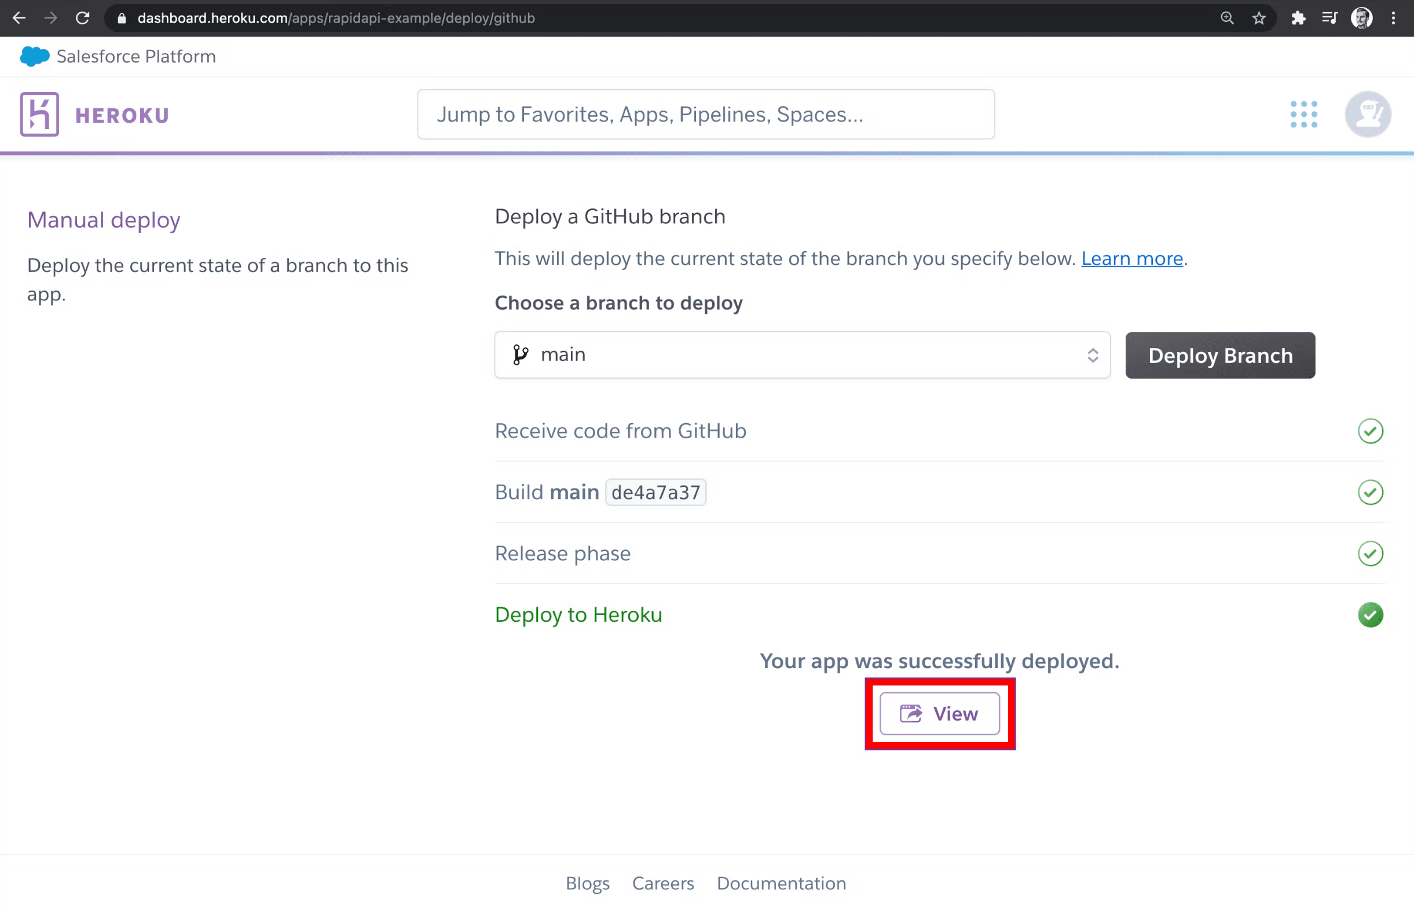Viewport: 1414px width, 910px height.
Task: Click the Choose a branch to deploy label
Action: [618, 303]
